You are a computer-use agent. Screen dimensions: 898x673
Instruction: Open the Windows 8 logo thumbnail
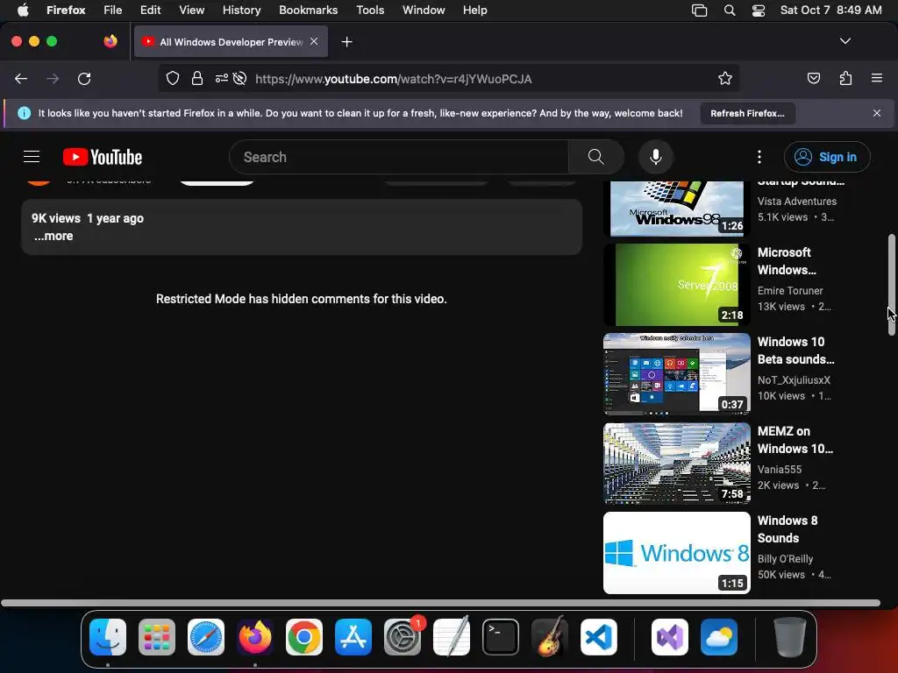point(676,553)
